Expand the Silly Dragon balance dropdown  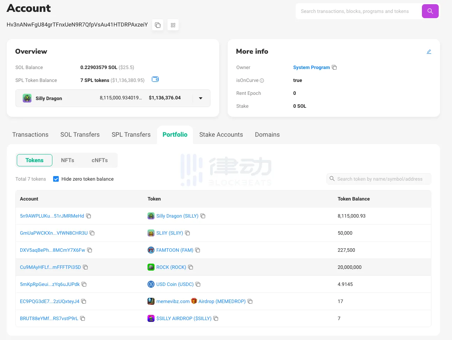pos(200,98)
